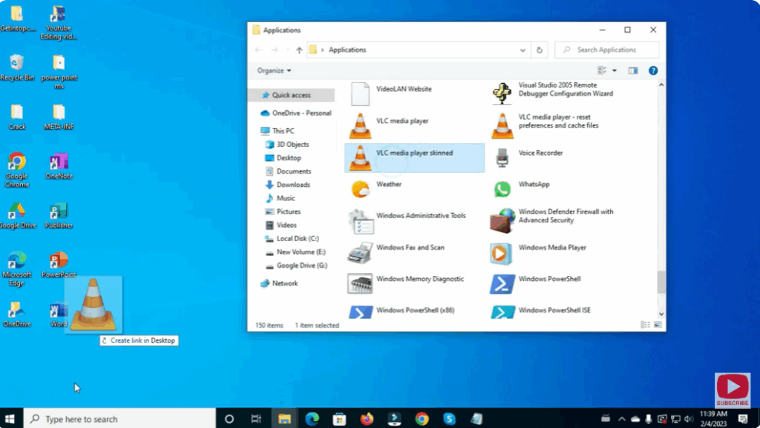The height and width of the screenshot is (428, 760).
Task: Click inside the Search Applications box
Action: pos(609,50)
